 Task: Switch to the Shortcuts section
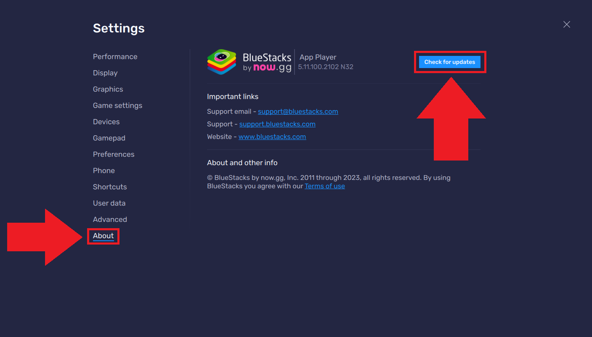pyautogui.click(x=110, y=187)
